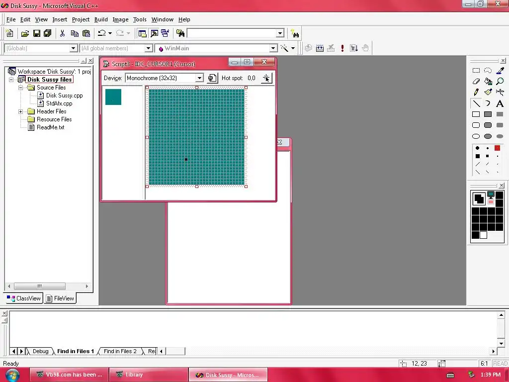Open the Find combo box in the toolbar
Screen dimensions: 509x382
click(280, 33)
